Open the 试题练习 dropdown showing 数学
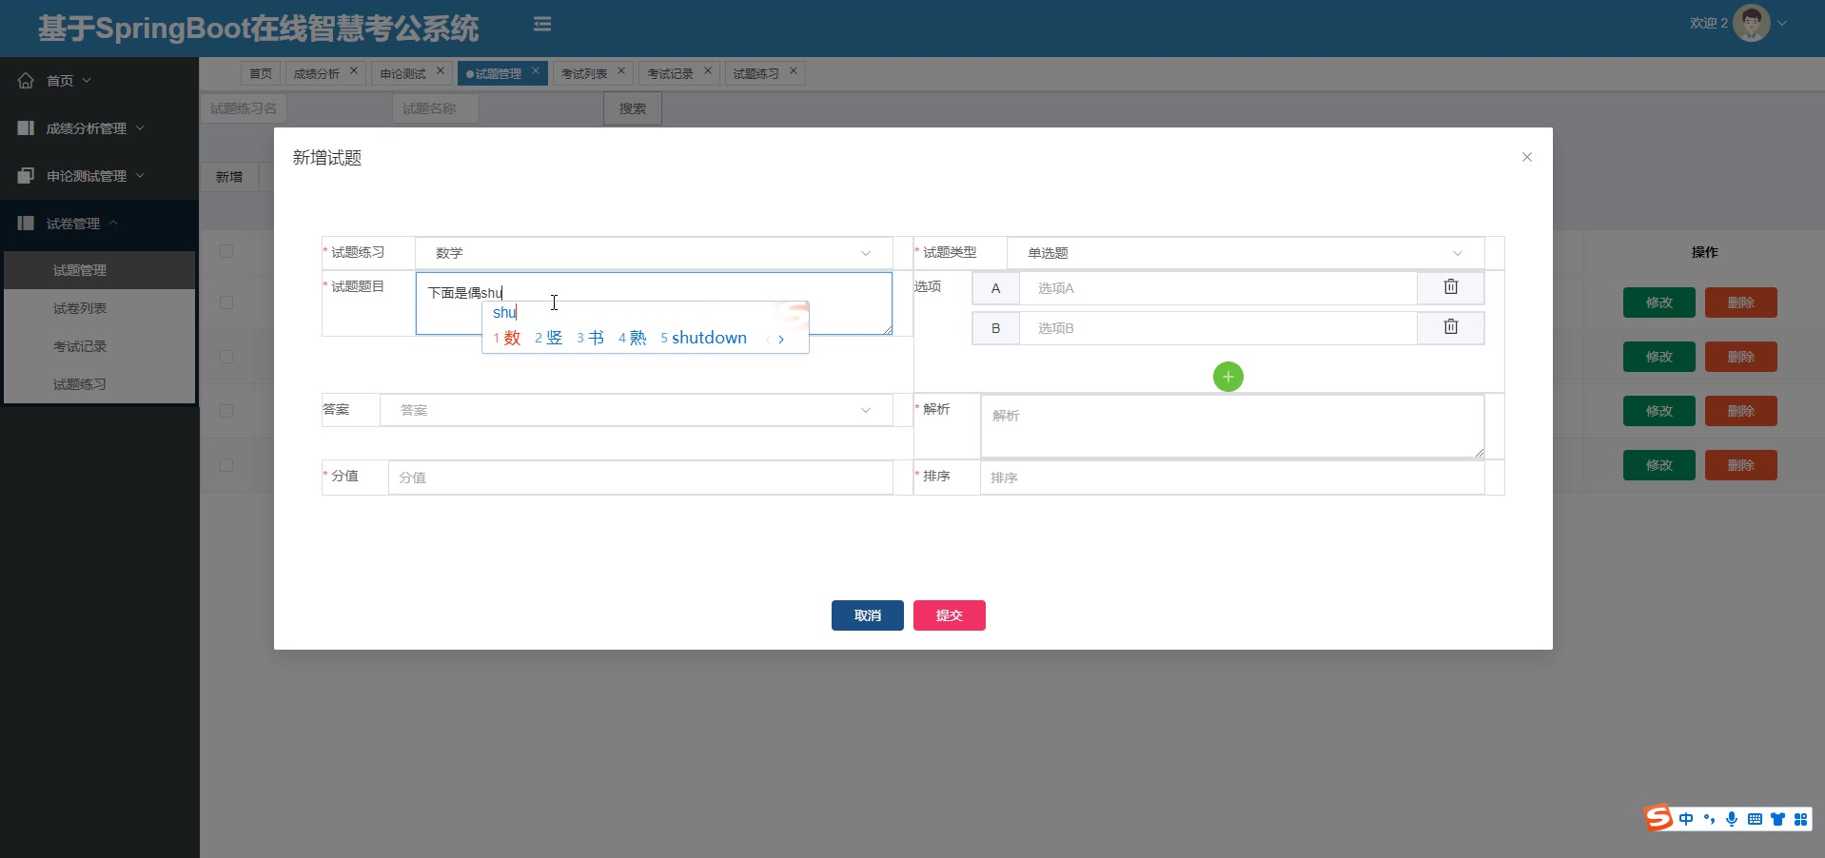This screenshot has height=858, width=1825. click(654, 253)
